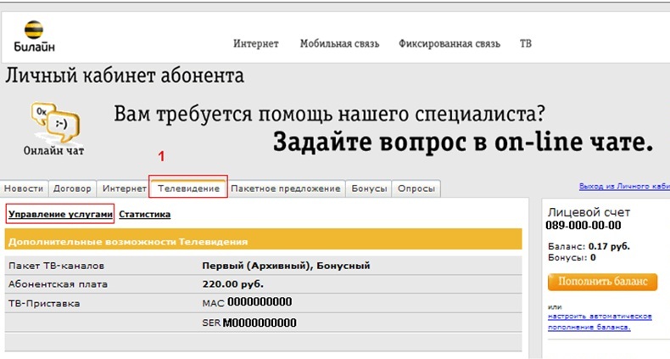670x359 pixels.
Task: Switch to the Бонусы tab
Action: pos(369,188)
